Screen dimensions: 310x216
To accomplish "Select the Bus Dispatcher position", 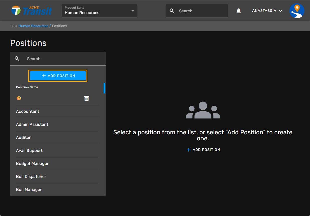I will (x=31, y=177).
